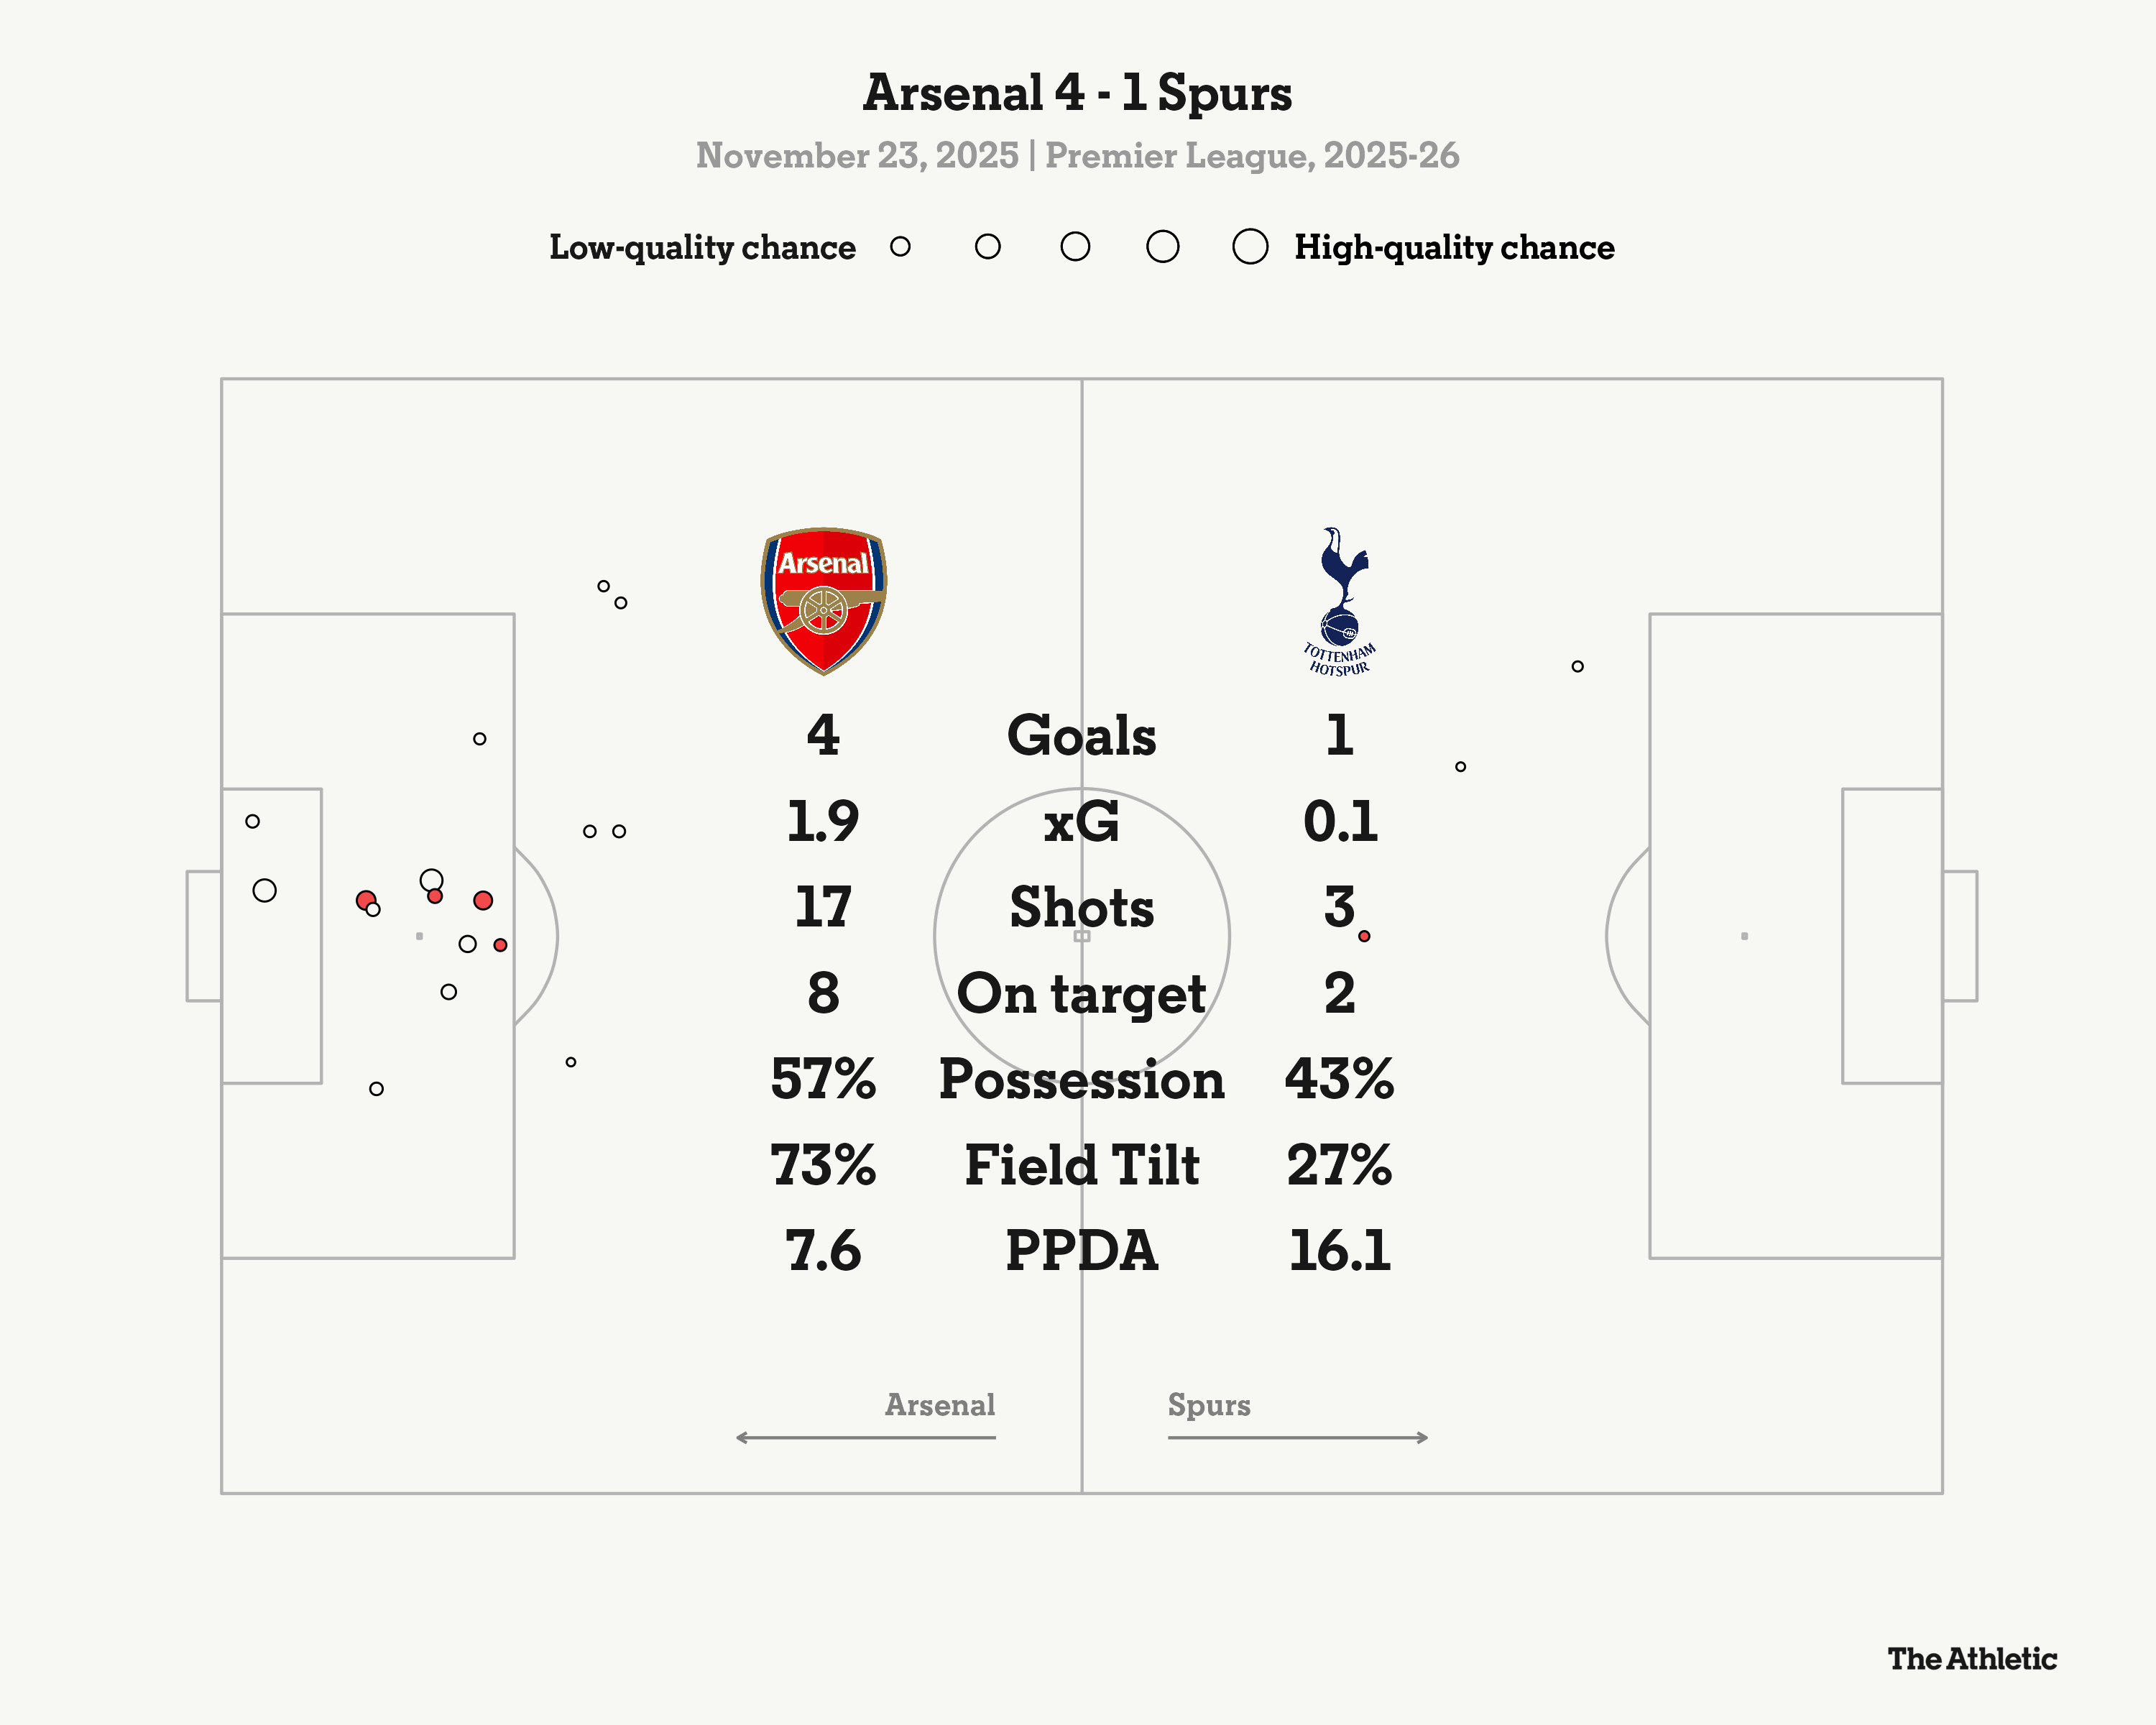Click the Tottenham Hotspur crest
2156x1725 pixels.
[1340, 601]
